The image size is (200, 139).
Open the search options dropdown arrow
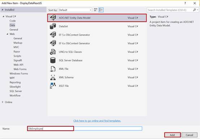click(197, 10)
